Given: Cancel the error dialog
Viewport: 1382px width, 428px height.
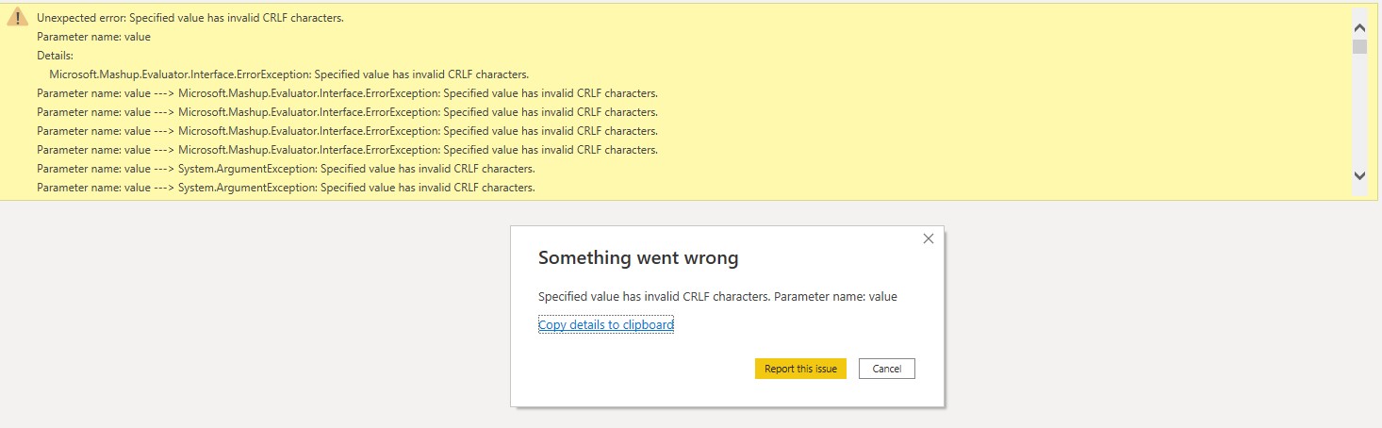Looking at the screenshot, I should [x=887, y=369].
